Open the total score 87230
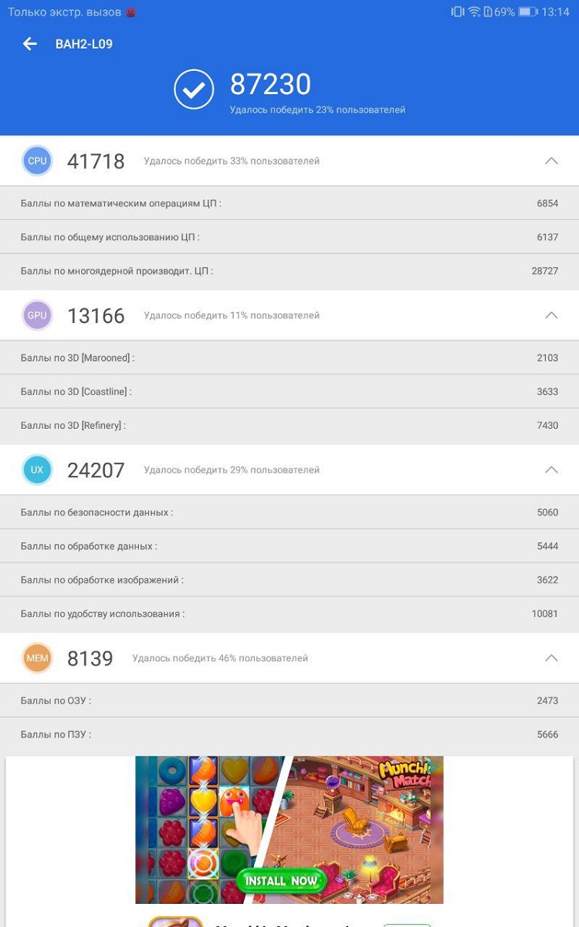 click(270, 84)
